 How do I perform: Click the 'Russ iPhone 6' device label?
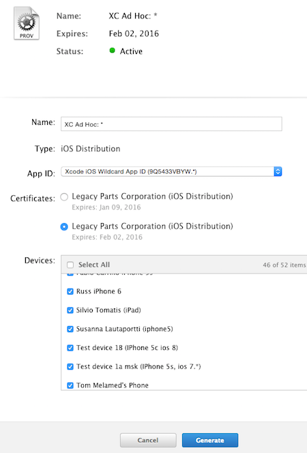[x=99, y=291]
